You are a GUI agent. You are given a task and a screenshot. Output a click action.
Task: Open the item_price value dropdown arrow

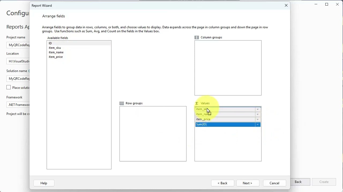coord(258,119)
